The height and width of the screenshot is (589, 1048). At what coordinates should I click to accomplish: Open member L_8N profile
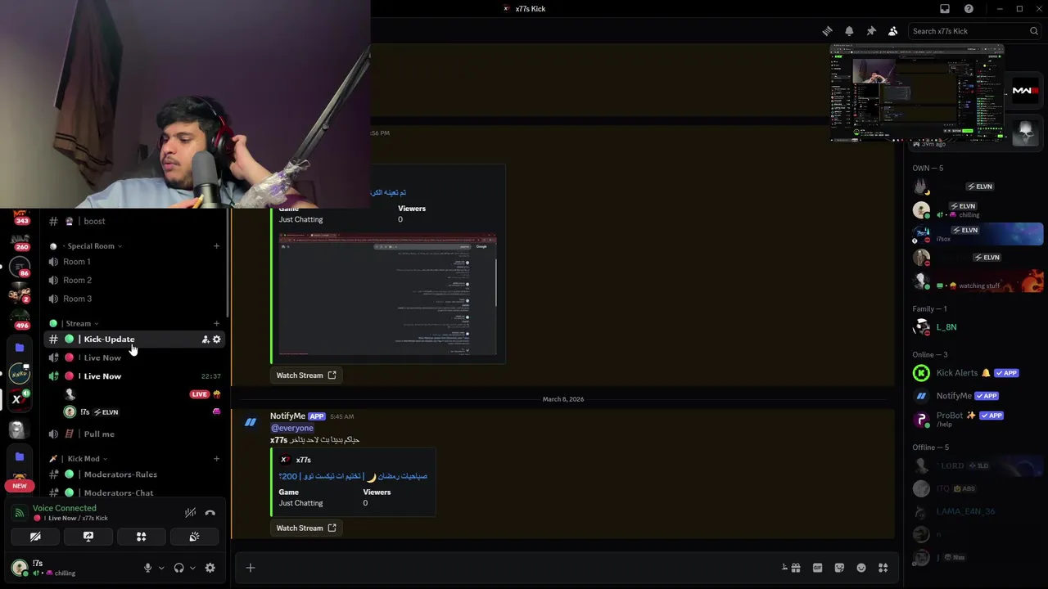(974, 327)
